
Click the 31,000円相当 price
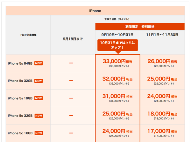(x=117, y=96)
